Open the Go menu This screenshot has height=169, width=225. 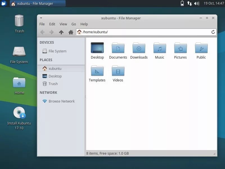[x=74, y=24]
